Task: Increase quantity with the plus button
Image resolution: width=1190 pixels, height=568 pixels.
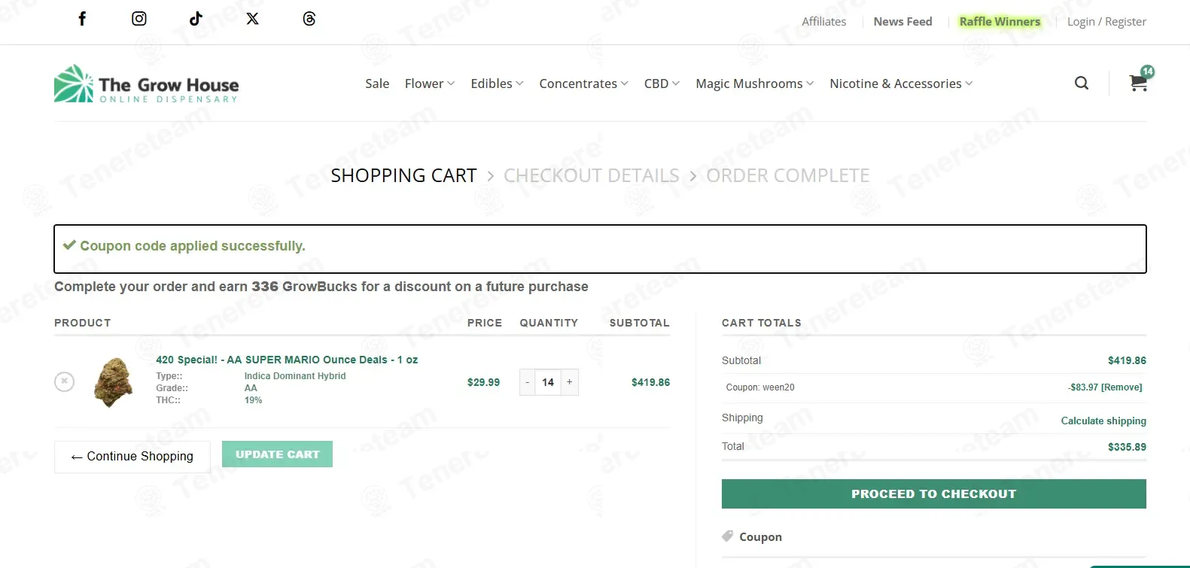Action: (570, 382)
